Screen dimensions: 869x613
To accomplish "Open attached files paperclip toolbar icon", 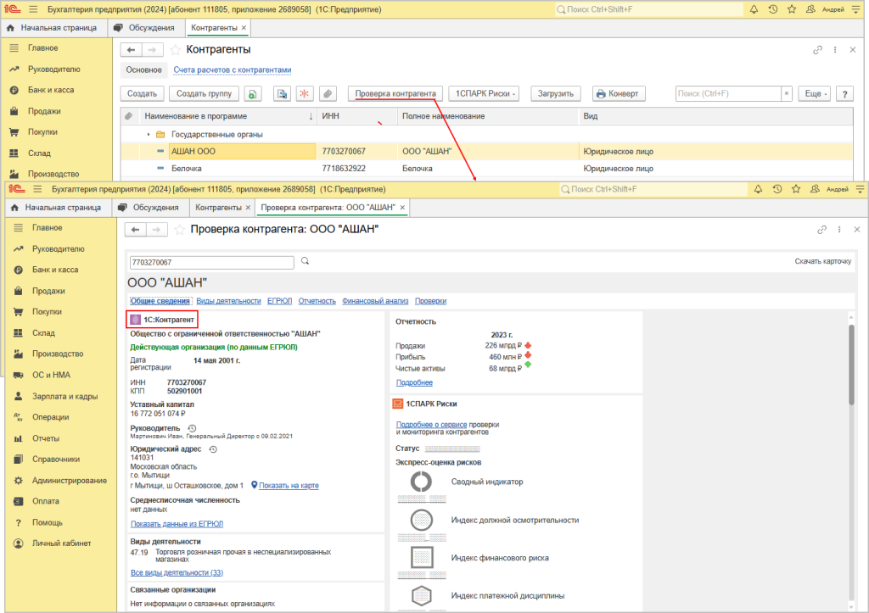I will pos(328,93).
